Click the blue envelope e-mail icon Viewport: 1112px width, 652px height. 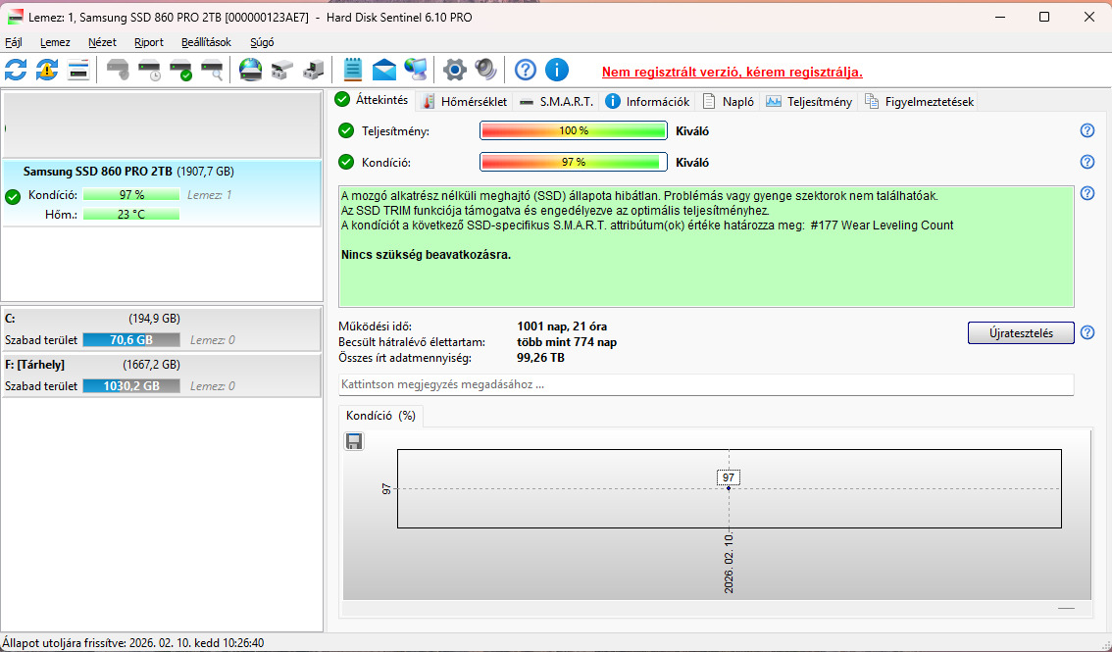tap(383, 71)
